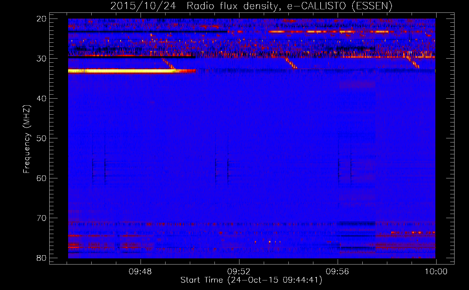This screenshot has height=290, width=469.
Task: Click the "30" frequency tick label
Action: point(41,59)
